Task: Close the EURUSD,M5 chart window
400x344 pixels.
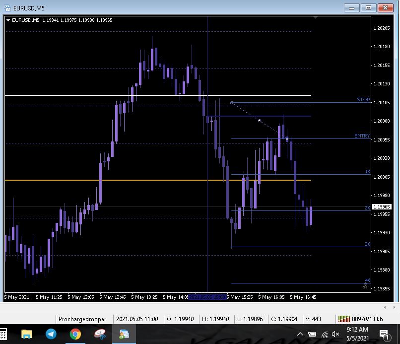Action: pyautogui.click(x=385, y=8)
